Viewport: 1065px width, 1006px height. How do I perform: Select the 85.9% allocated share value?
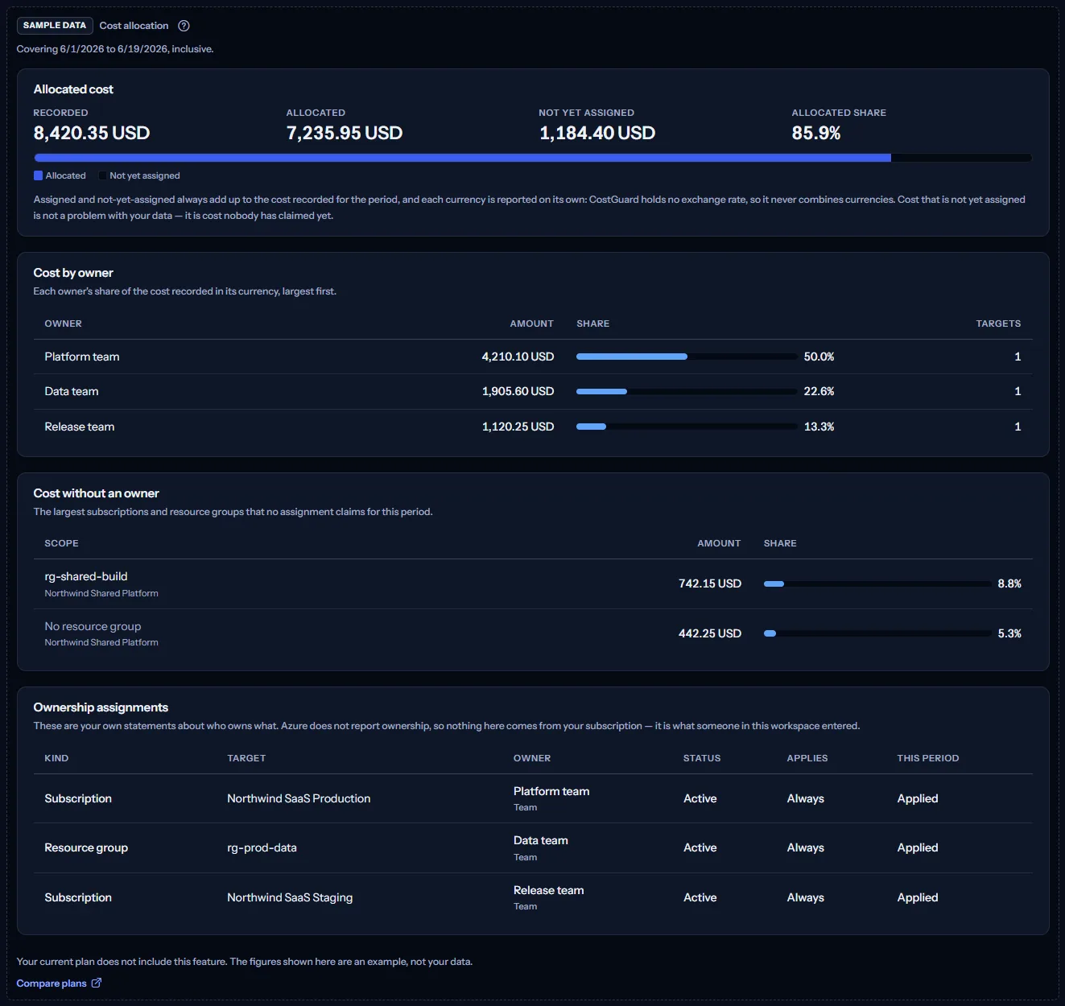(x=816, y=133)
